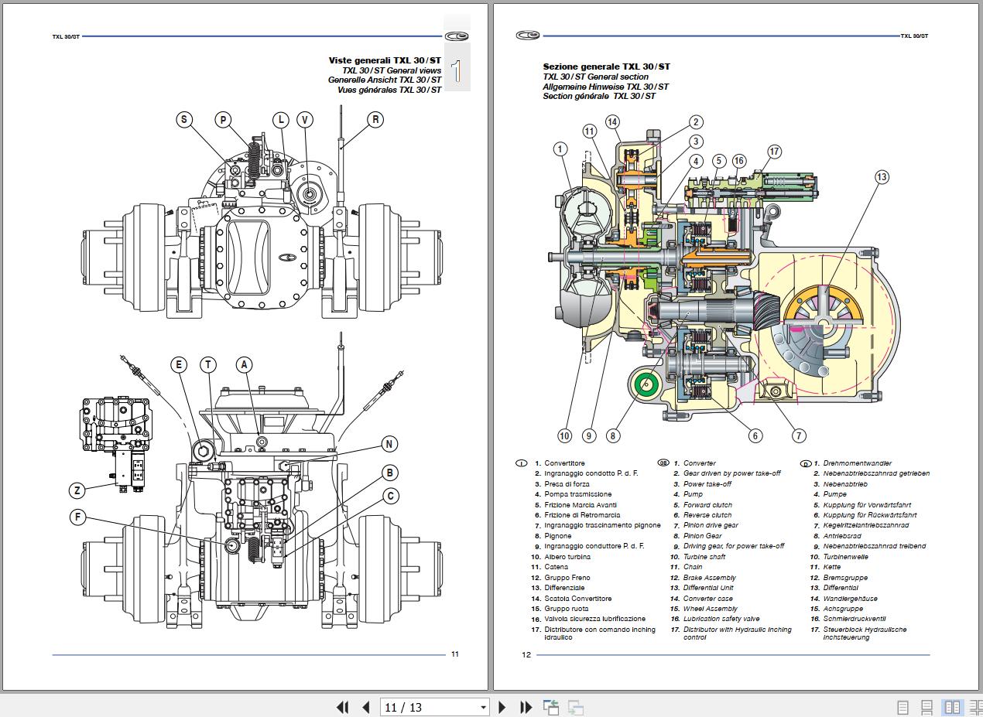This screenshot has width=983, height=717.
Task: Click the Italian language marker beside Convertitore list
Action: pyautogui.click(x=521, y=463)
